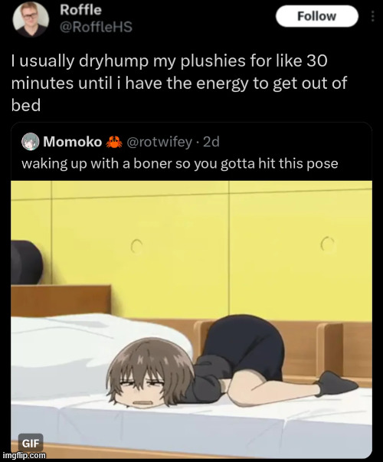The image size is (383, 462).
Task: Click the GIF badge on the media
Action: (x=31, y=443)
